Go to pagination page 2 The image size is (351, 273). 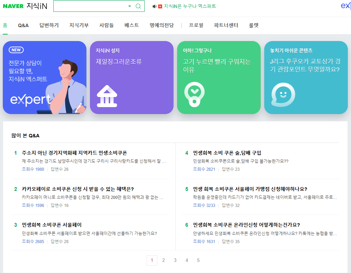click(163, 260)
